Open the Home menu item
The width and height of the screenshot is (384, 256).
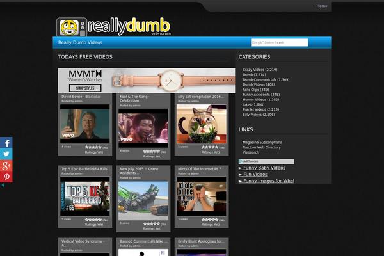[x=321, y=6]
